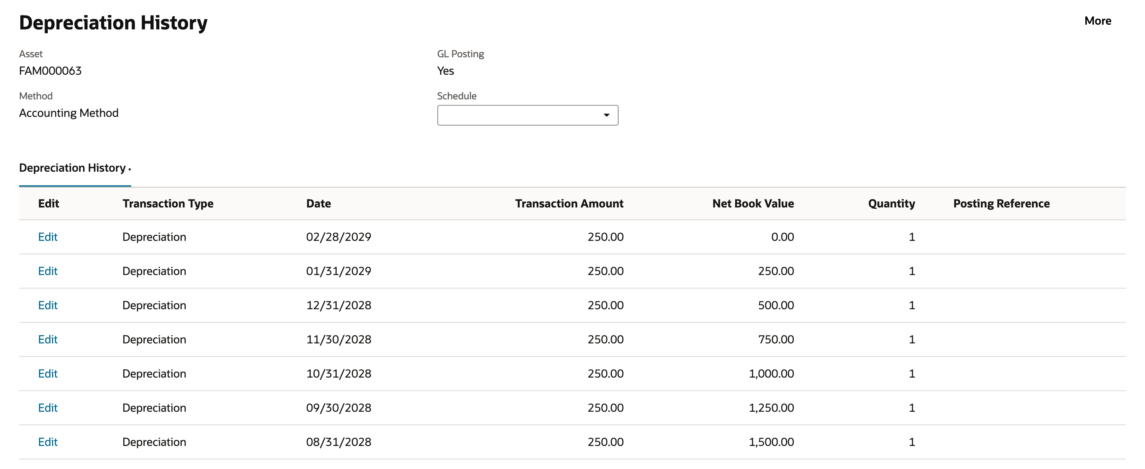1145x469 pixels.
Task: Click the Depreciation History page title
Action: 113,23
